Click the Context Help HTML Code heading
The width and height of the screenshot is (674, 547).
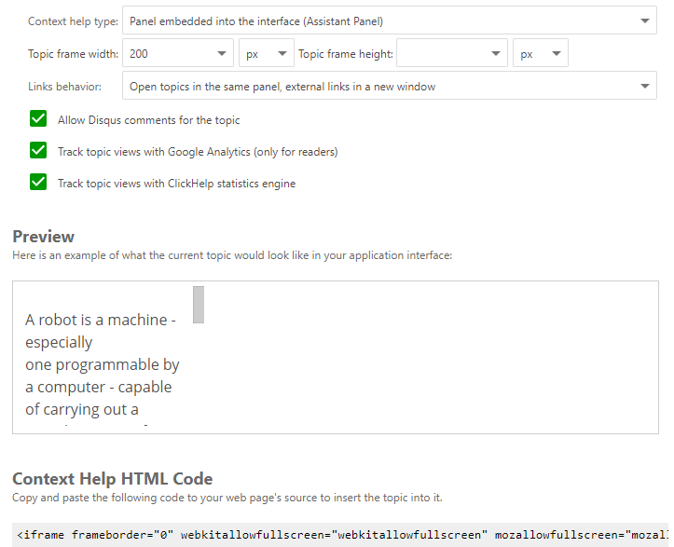113,479
